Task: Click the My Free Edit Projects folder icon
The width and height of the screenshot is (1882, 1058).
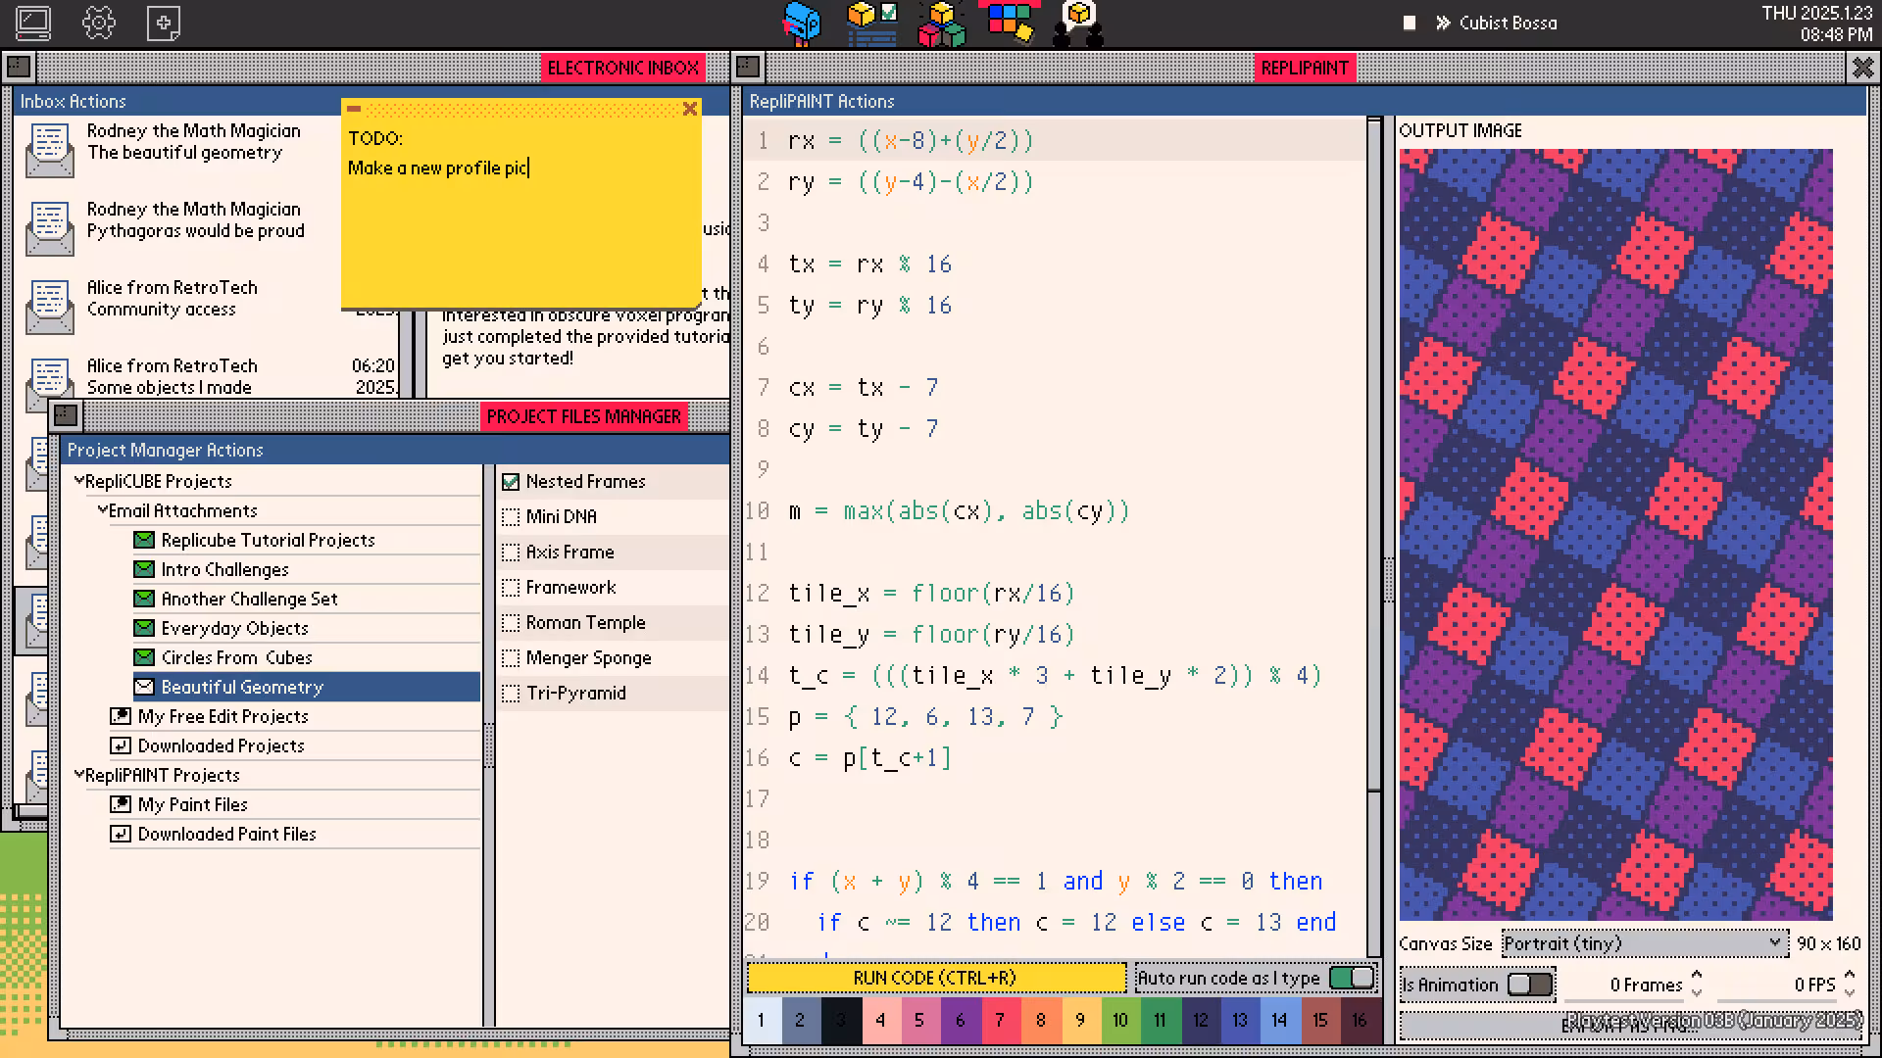Action: click(x=121, y=716)
